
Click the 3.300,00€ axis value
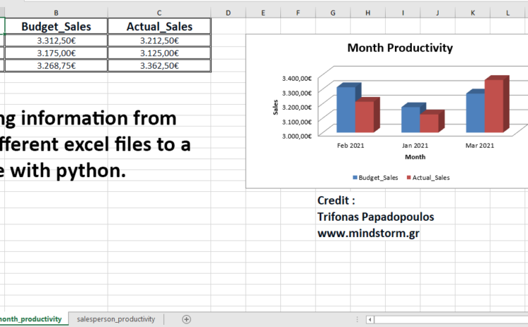coord(296,93)
